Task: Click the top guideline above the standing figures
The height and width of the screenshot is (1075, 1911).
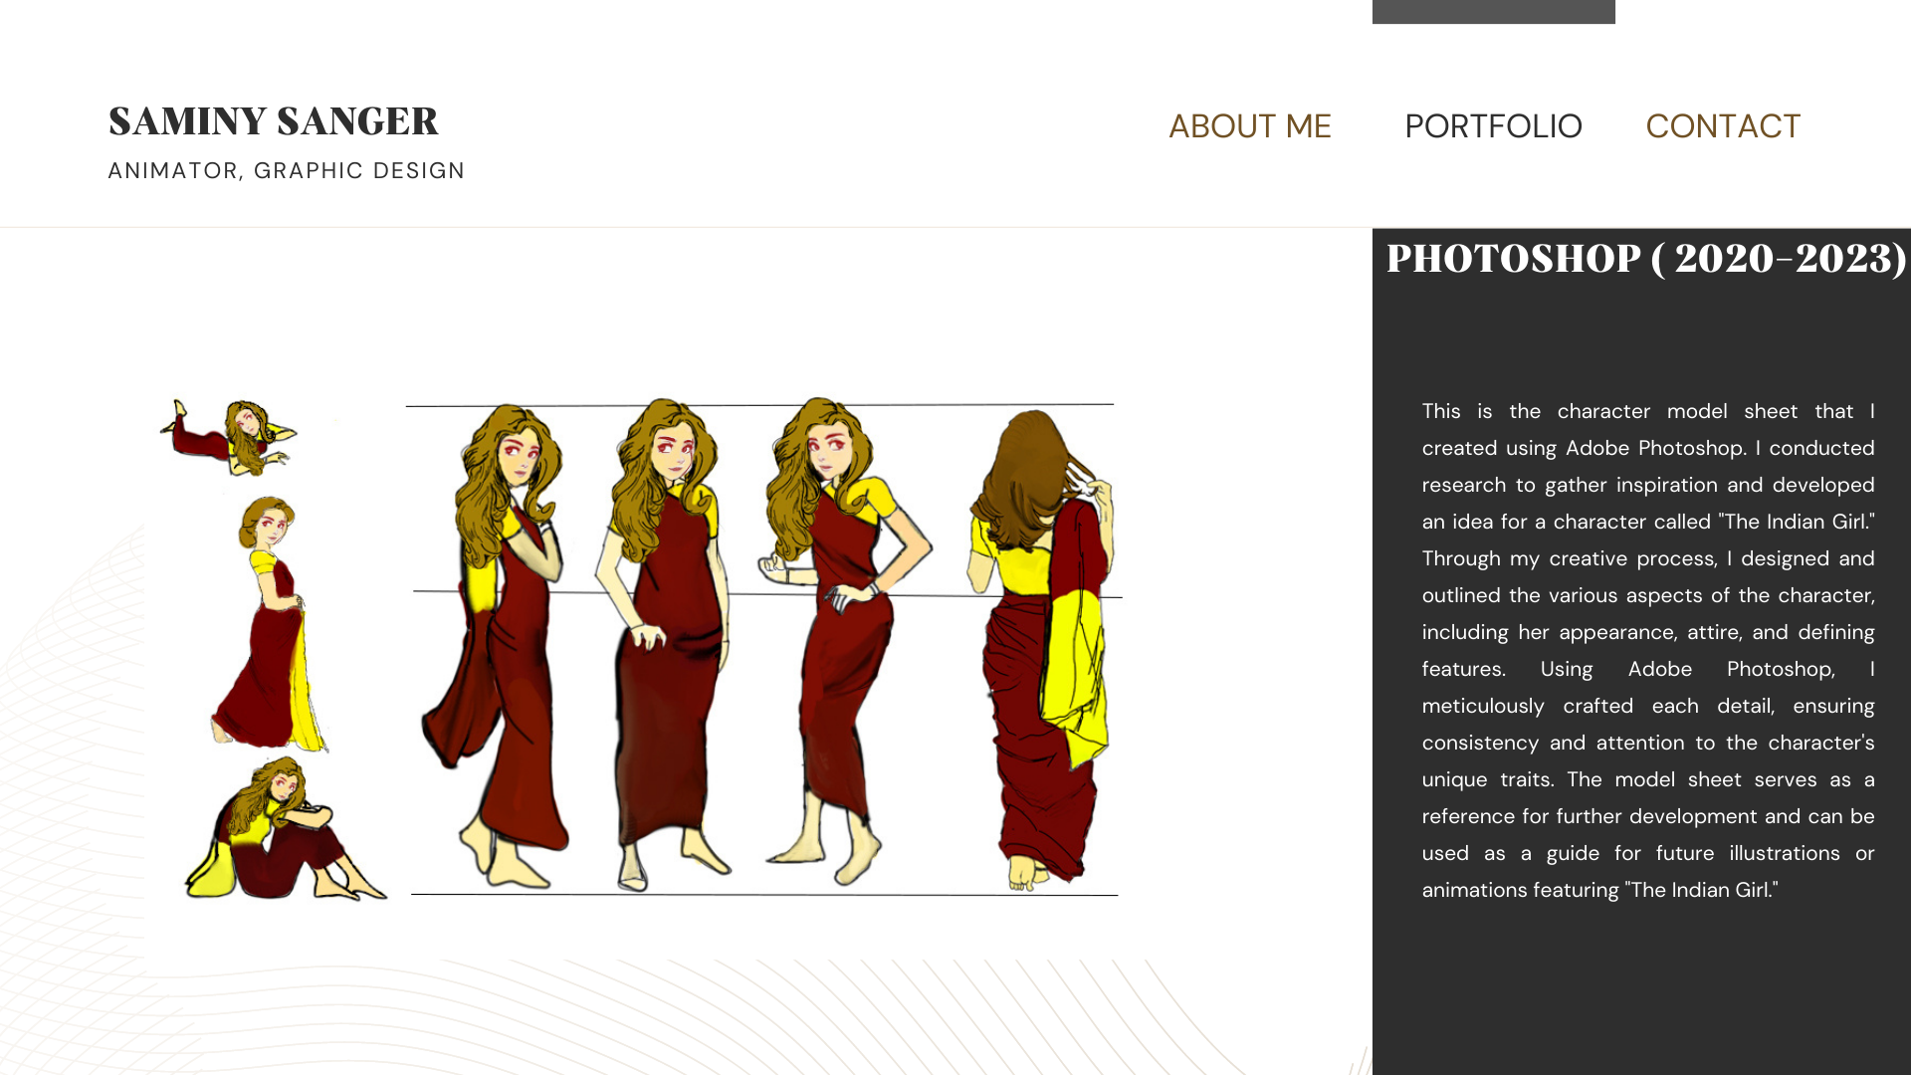Action: (x=759, y=405)
